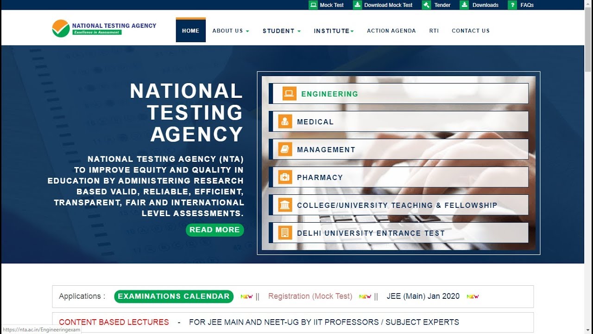Select the Management exam category
The width and height of the screenshot is (593, 334).
[398, 149]
